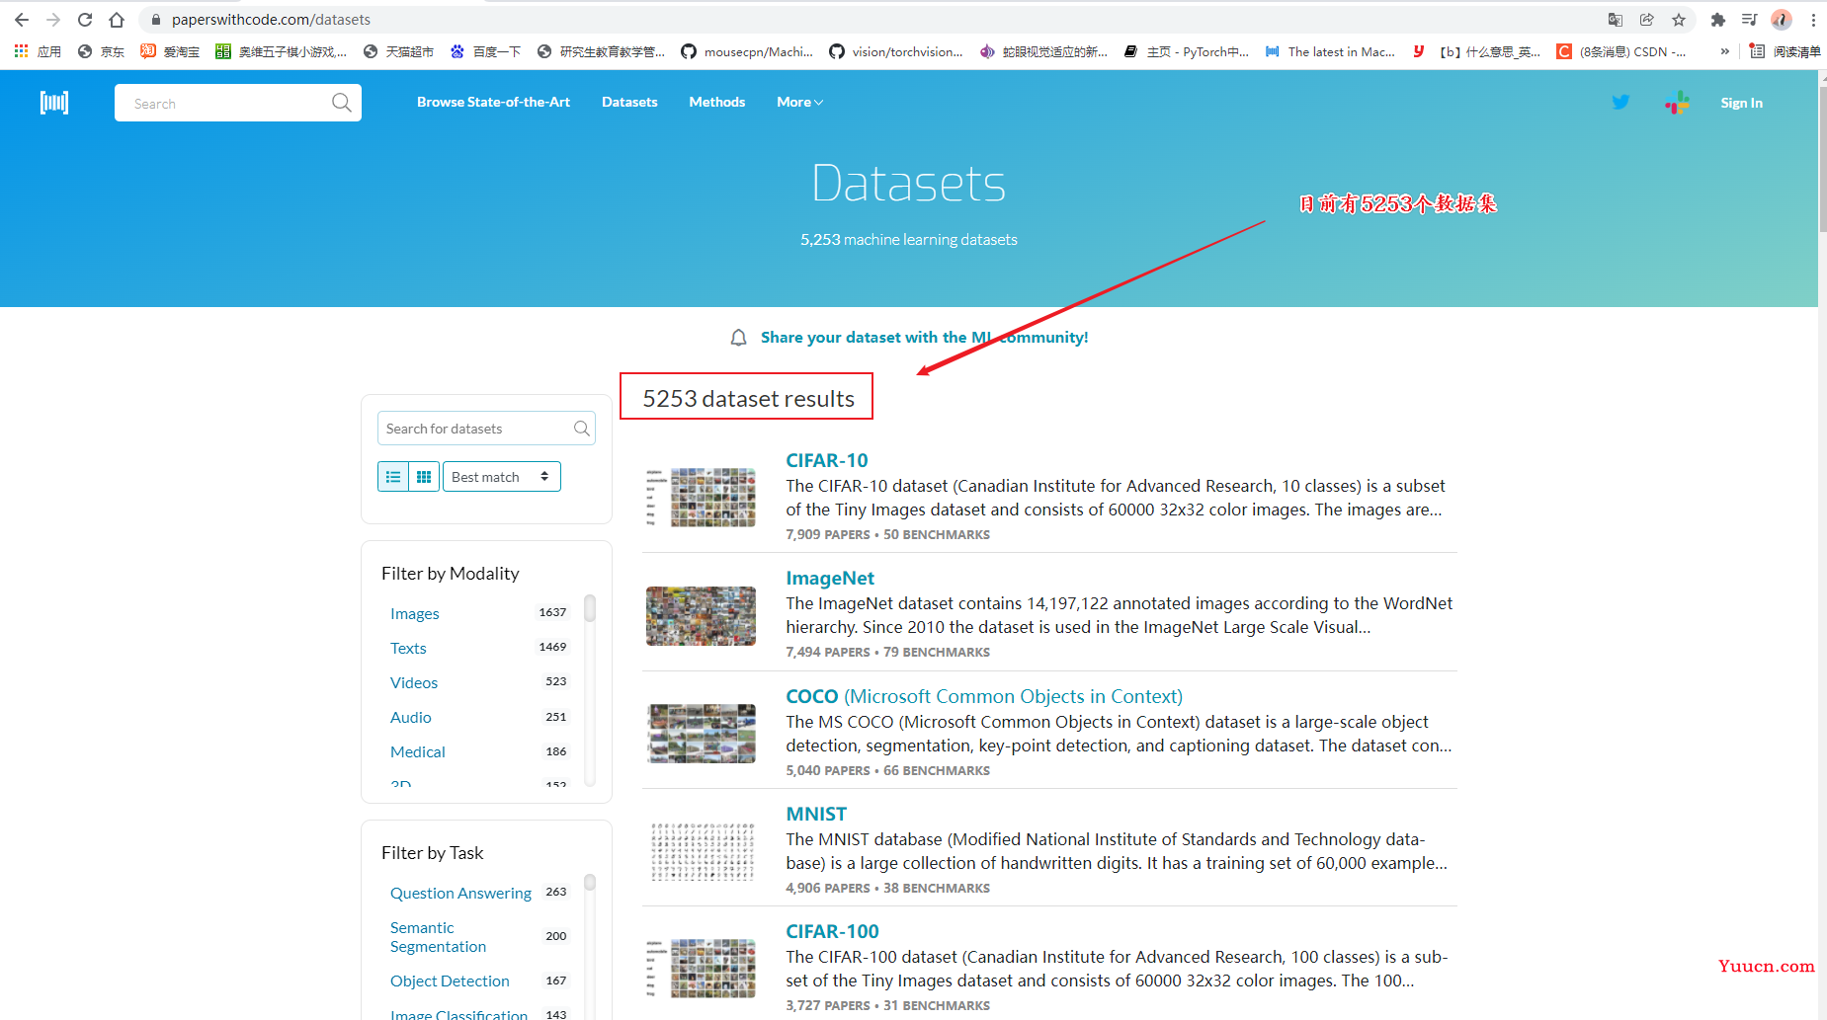Open the Chrome three-dot menu
The height and width of the screenshot is (1020, 1827).
(1813, 20)
